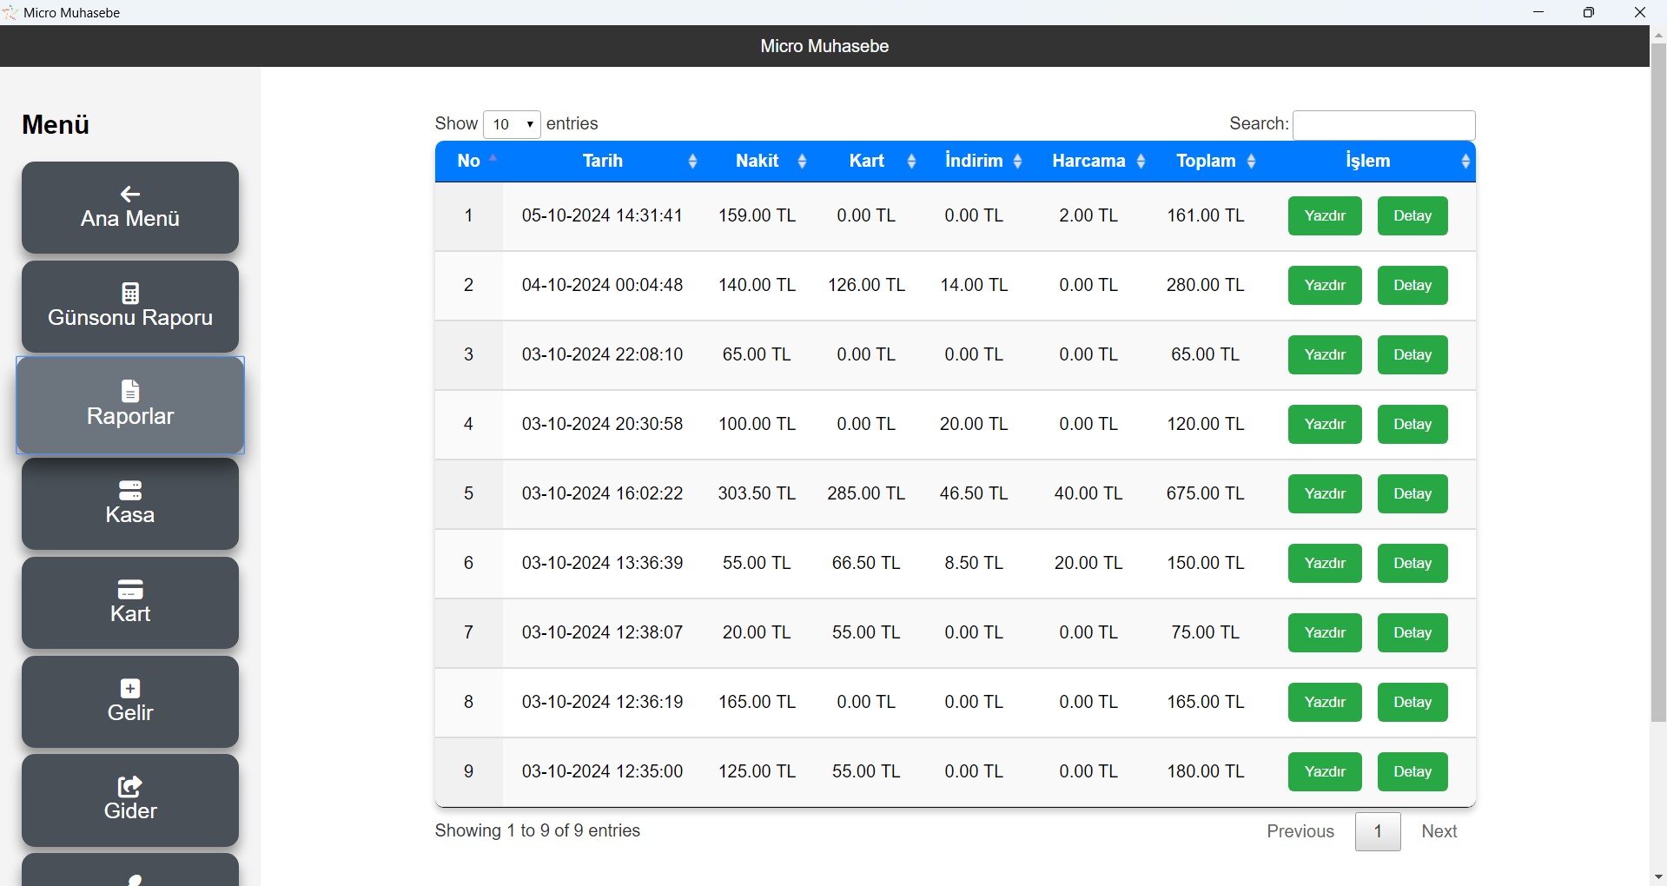1667x886 pixels.
Task: Click the Gider share icon
Action: pos(130,786)
